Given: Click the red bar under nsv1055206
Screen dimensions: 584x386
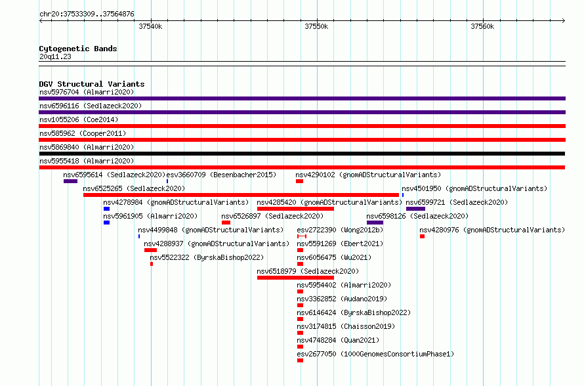Looking at the screenshot, I should [x=302, y=126].
